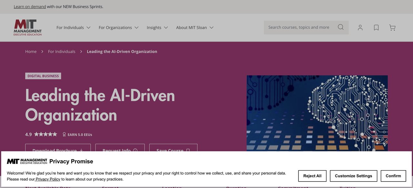
Task: Open Customize Settings for privacy
Action: tap(354, 176)
